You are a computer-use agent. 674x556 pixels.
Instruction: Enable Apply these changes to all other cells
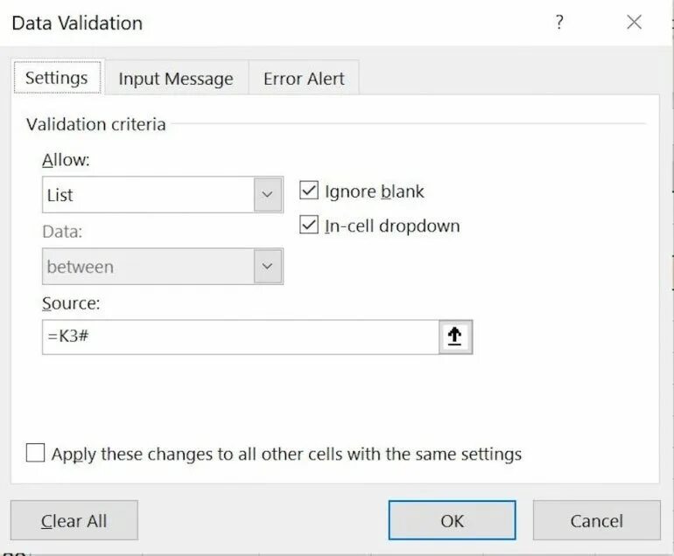[x=36, y=454]
